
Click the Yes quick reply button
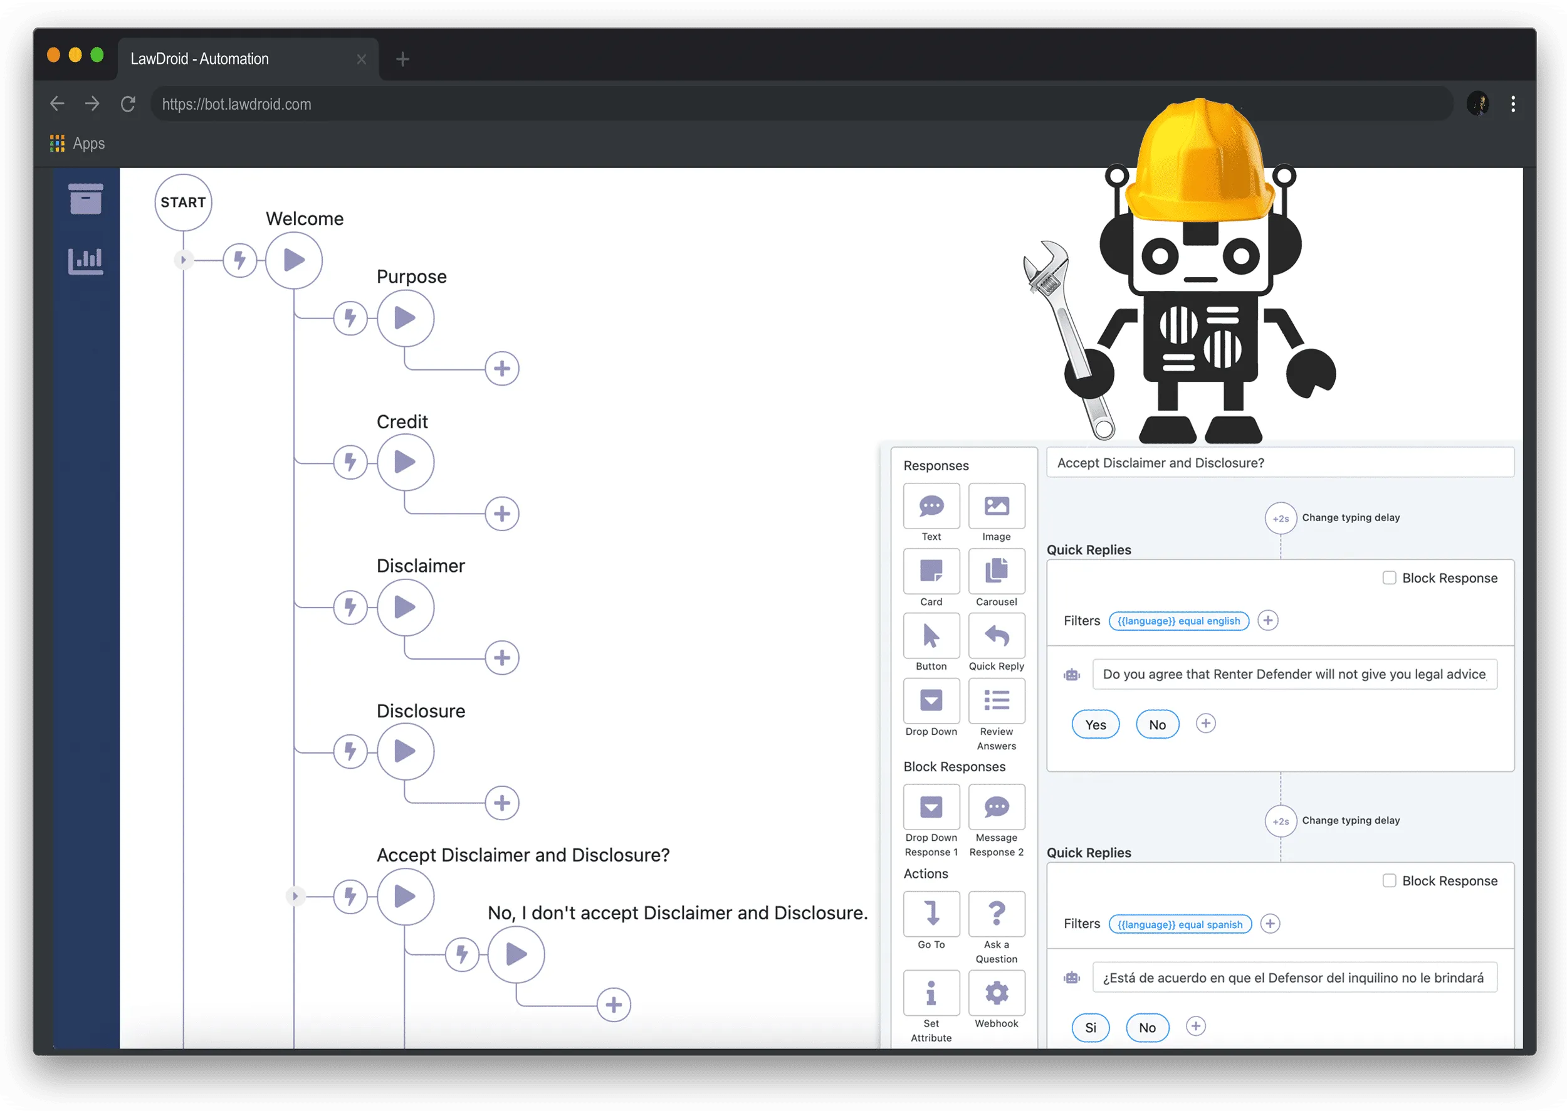pyautogui.click(x=1094, y=724)
